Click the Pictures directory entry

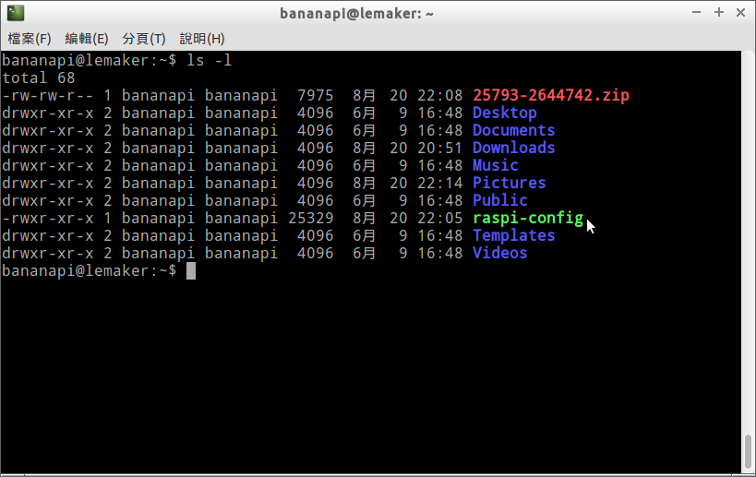point(509,183)
